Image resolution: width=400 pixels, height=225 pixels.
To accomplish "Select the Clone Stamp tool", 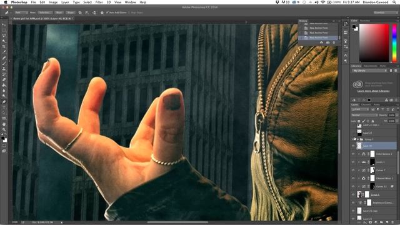I will [4, 69].
